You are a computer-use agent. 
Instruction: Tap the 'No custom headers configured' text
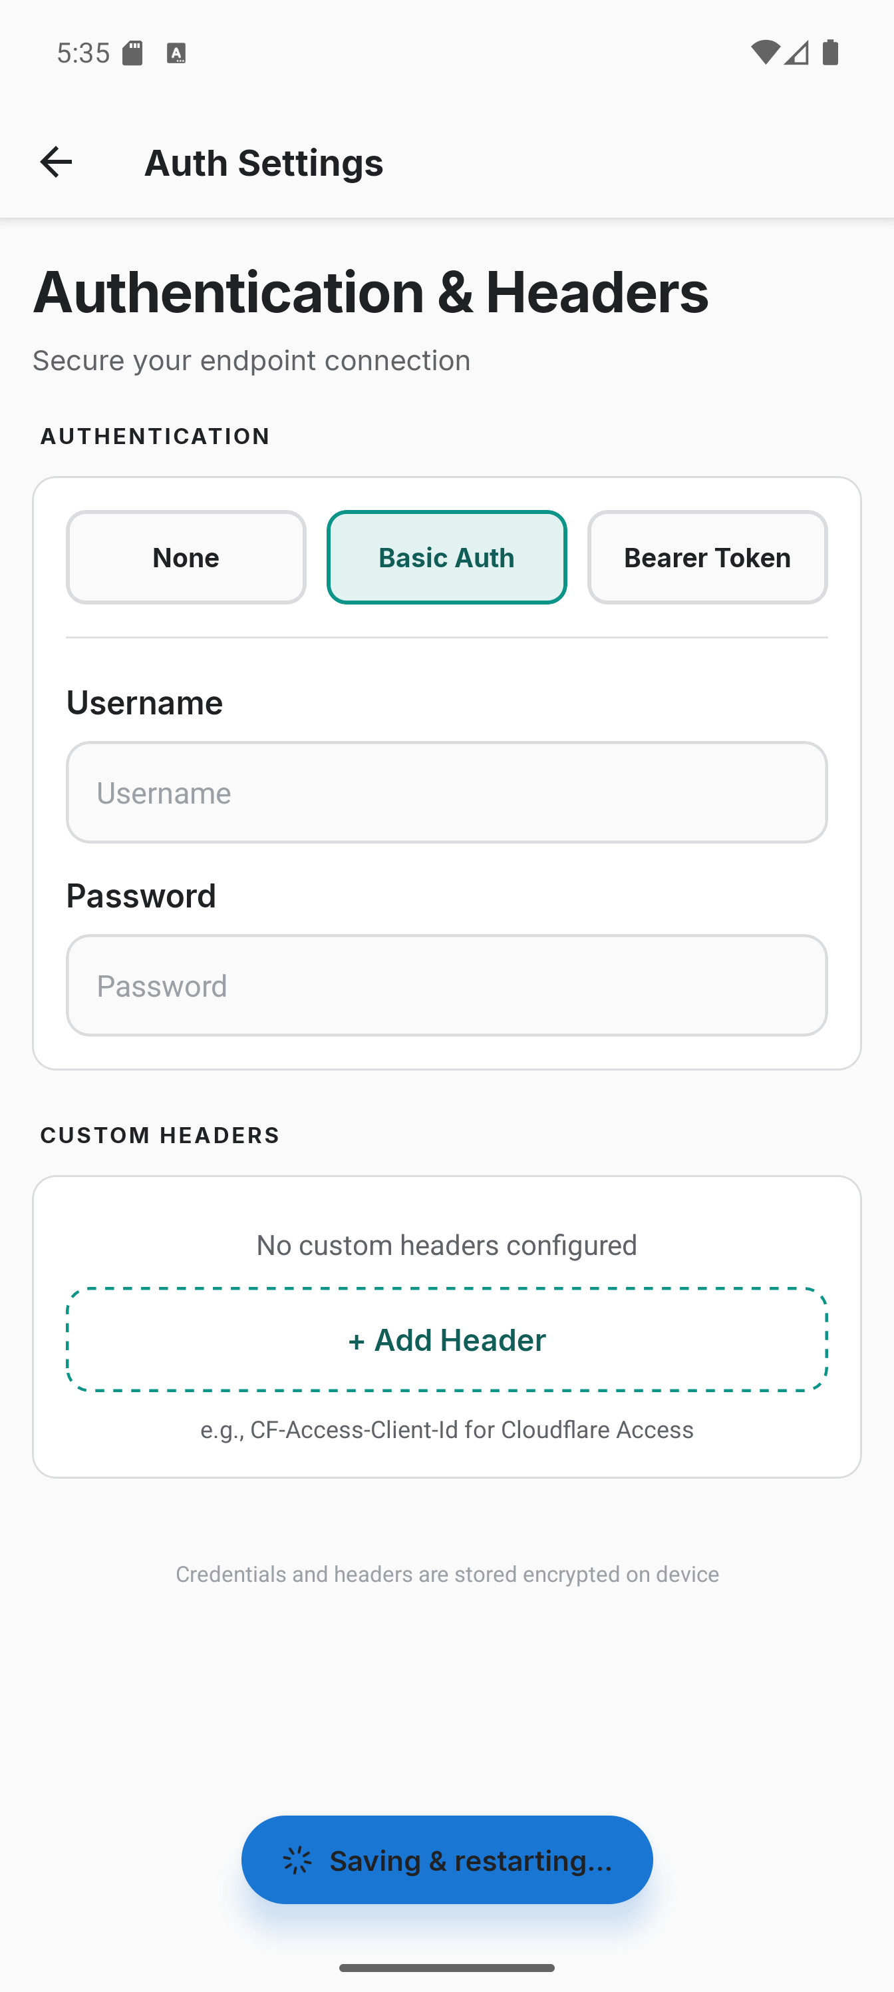tap(446, 1245)
